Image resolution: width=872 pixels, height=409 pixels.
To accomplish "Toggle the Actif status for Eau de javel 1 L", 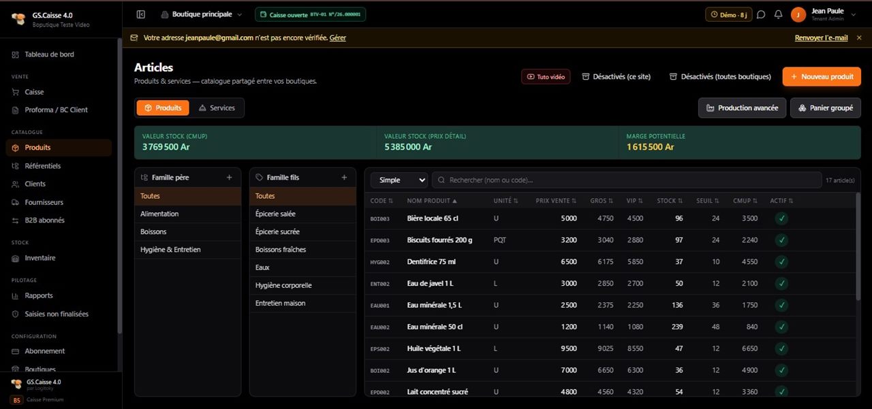I will (x=781, y=284).
